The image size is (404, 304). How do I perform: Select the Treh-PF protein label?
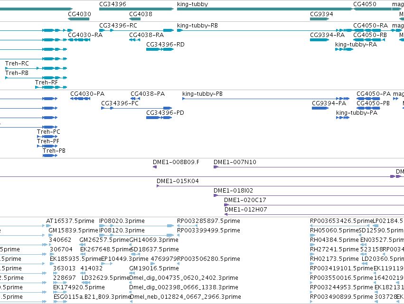click(48, 141)
